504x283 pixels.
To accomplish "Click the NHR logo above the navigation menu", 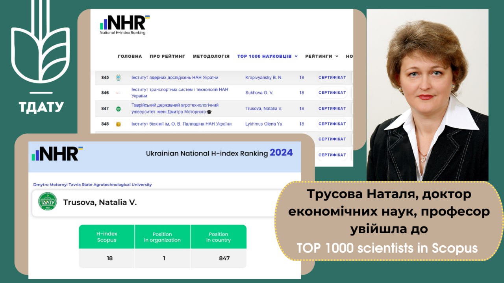I will tap(125, 25).
